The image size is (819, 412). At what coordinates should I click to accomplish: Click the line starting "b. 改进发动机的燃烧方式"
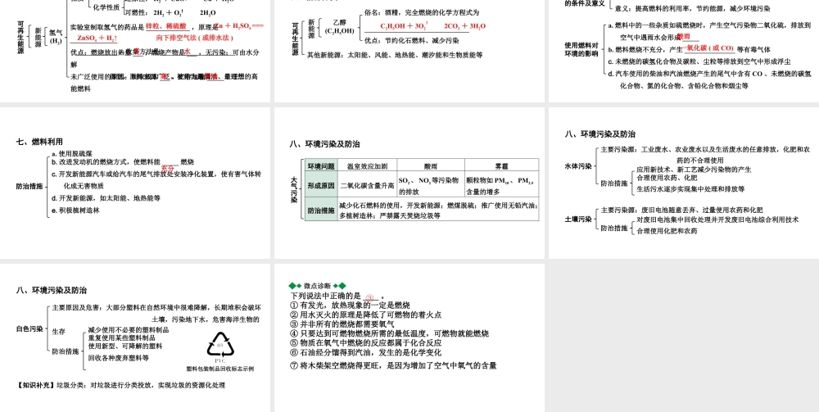[123, 162]
